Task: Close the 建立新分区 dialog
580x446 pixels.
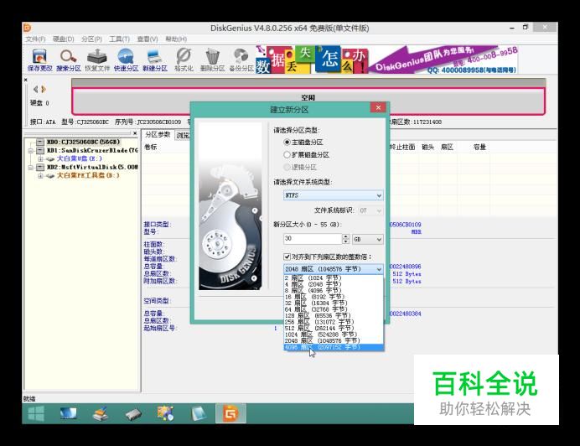Action: click(x=378, y=107)
